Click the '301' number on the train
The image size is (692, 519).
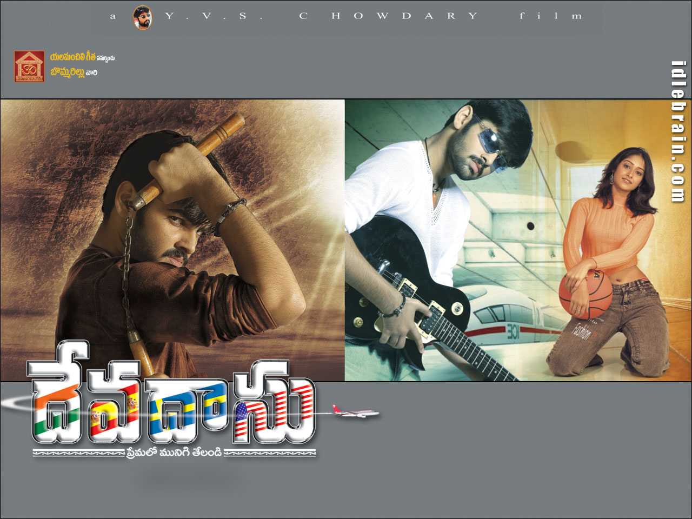point(513,331)
